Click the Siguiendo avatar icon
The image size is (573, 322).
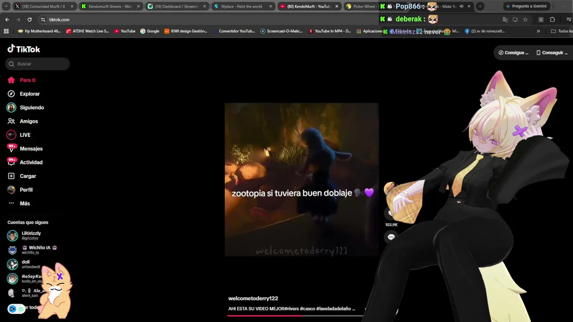click(x=11, y=108)
